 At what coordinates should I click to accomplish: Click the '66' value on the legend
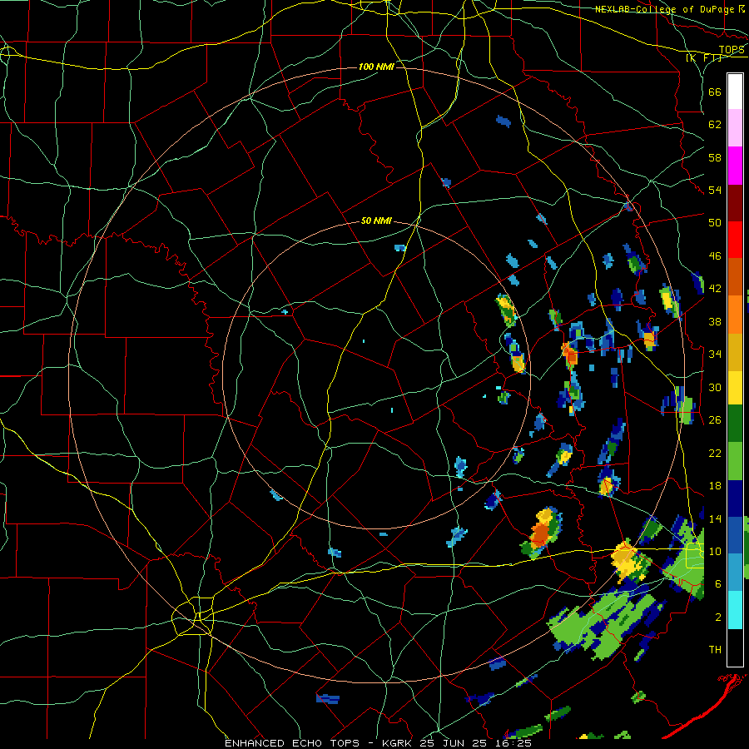715,92
